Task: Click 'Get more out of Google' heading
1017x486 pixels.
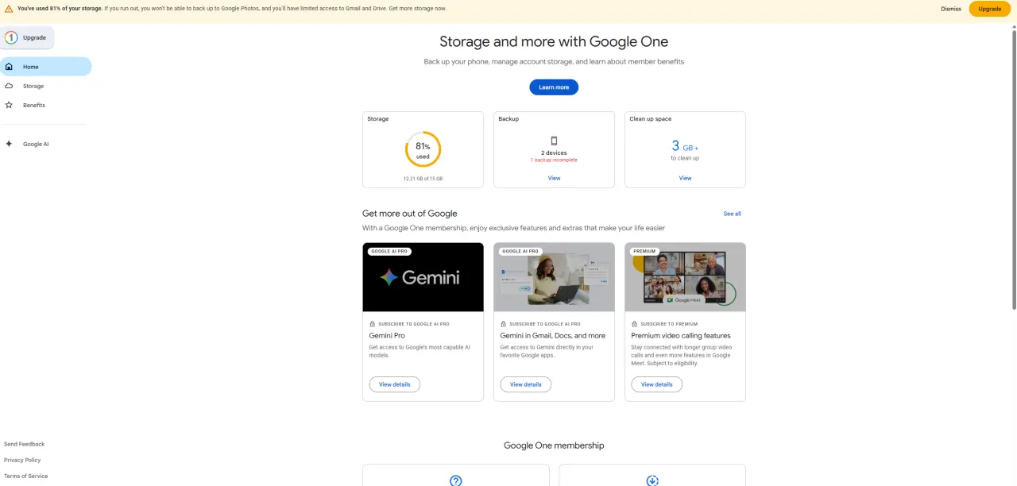Action: pyautogui.click(x=409, y=214)
